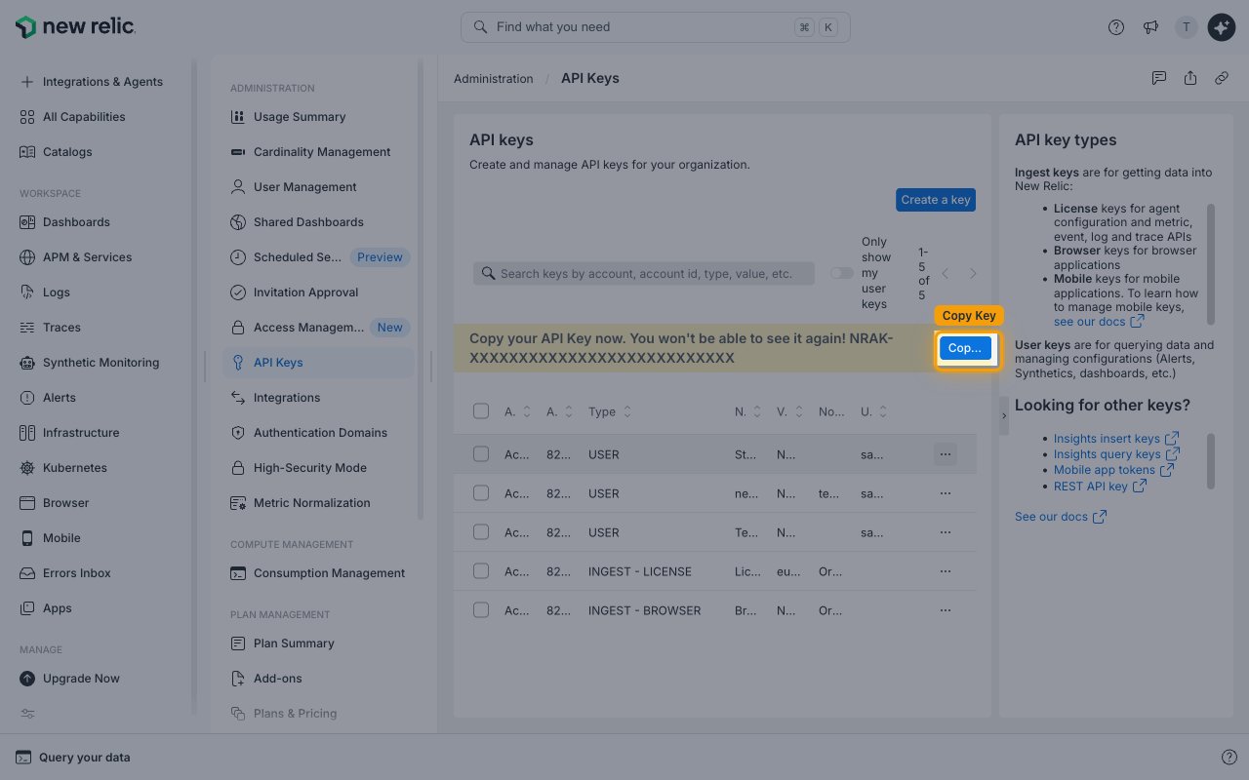This screenshot has width=1249, height=780.
Task: Open Plan Summary
Action: pos(318,643)
